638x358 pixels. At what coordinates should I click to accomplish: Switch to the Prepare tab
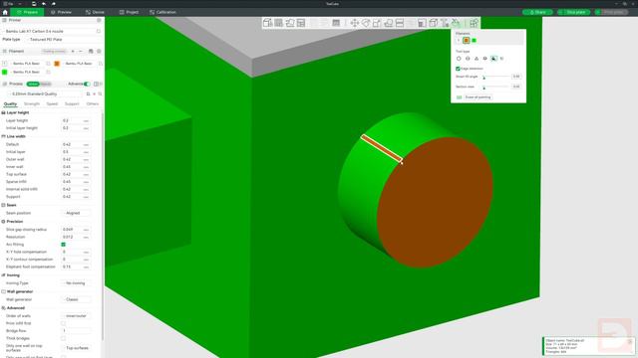(27, 12)
